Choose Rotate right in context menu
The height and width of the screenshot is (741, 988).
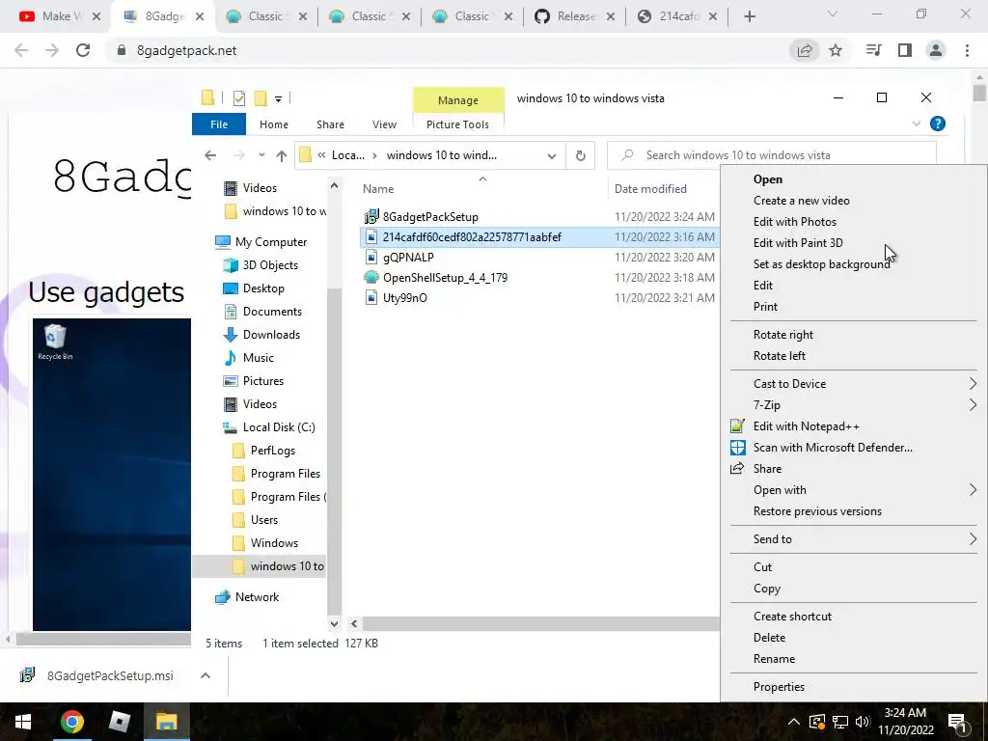[x=783, y=335]
